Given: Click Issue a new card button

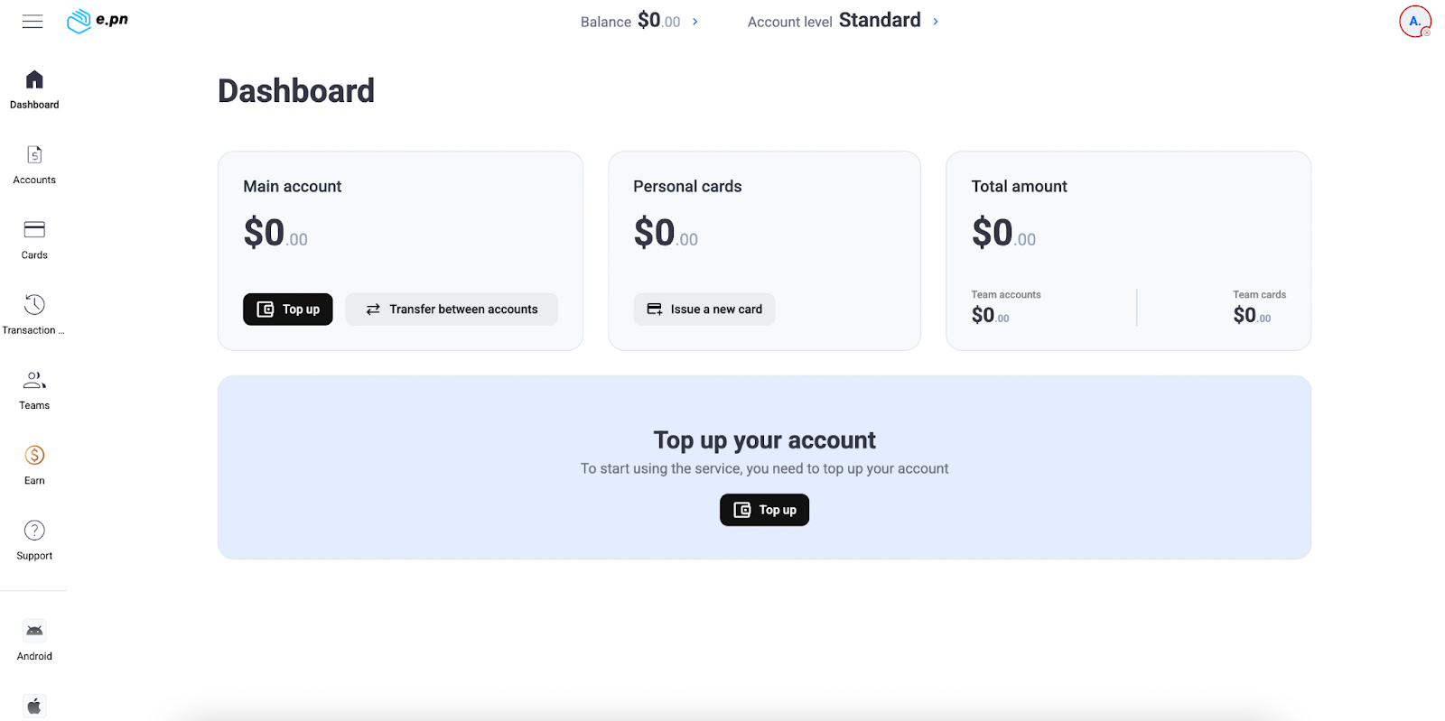Looking at the screenshot, I should click(704, 310).
